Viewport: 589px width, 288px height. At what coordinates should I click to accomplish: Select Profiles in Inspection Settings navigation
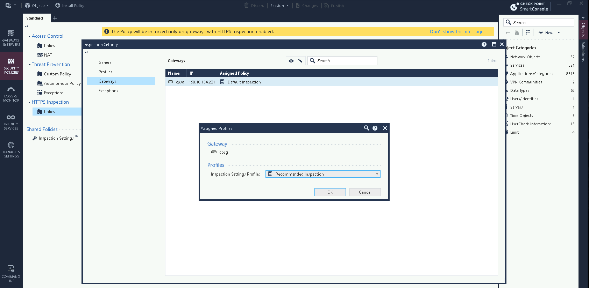pyautogui.click(x=105, y=72)
